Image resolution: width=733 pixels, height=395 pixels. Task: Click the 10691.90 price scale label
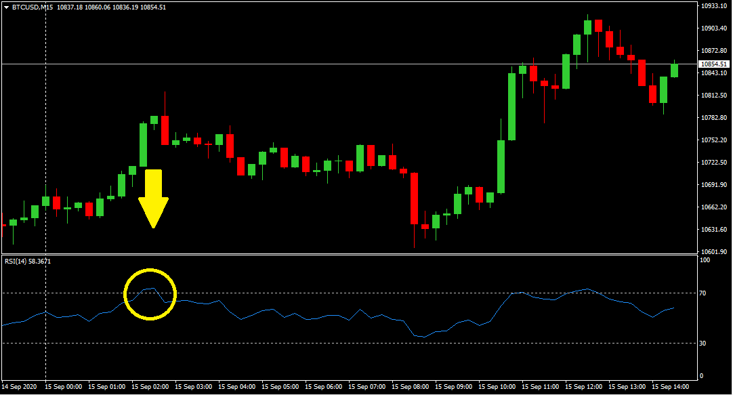[714, 185]
